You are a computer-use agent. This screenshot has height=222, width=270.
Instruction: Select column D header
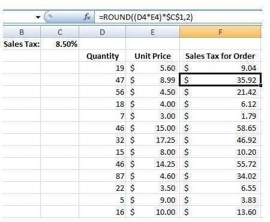pyautogui.click(x=102, y=32)
